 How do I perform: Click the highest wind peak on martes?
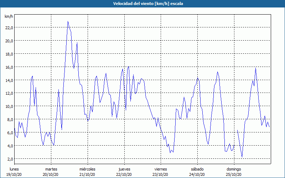coord(68,21)
